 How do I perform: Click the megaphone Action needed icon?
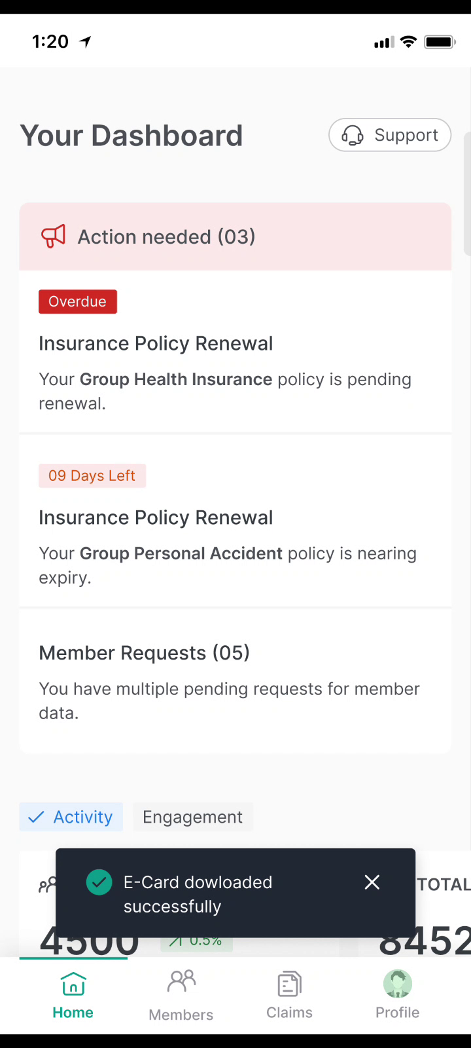[54, 236]
